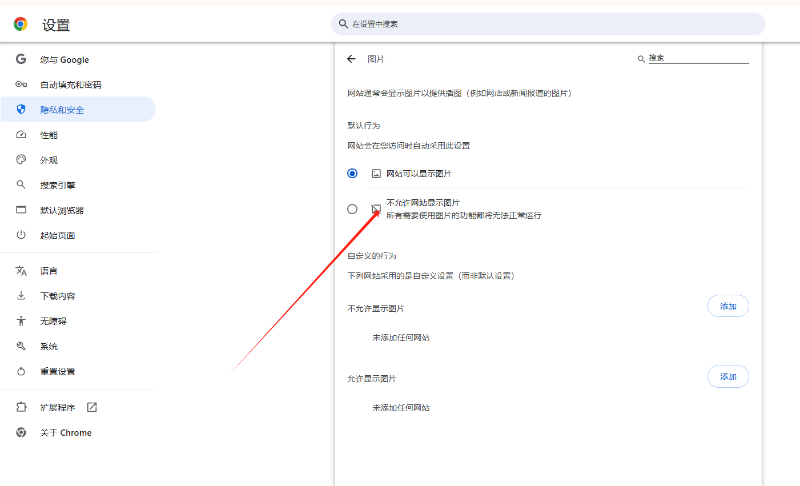Viewport: 800px width, 486px height.
Task: Click 自定义的行为 section heading
Action: [x=372, y=256]
